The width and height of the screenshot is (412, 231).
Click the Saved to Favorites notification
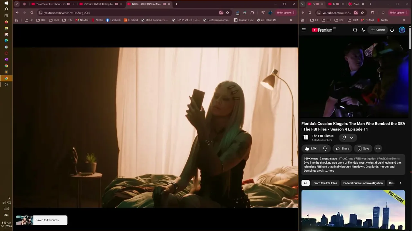click(42, 220)
